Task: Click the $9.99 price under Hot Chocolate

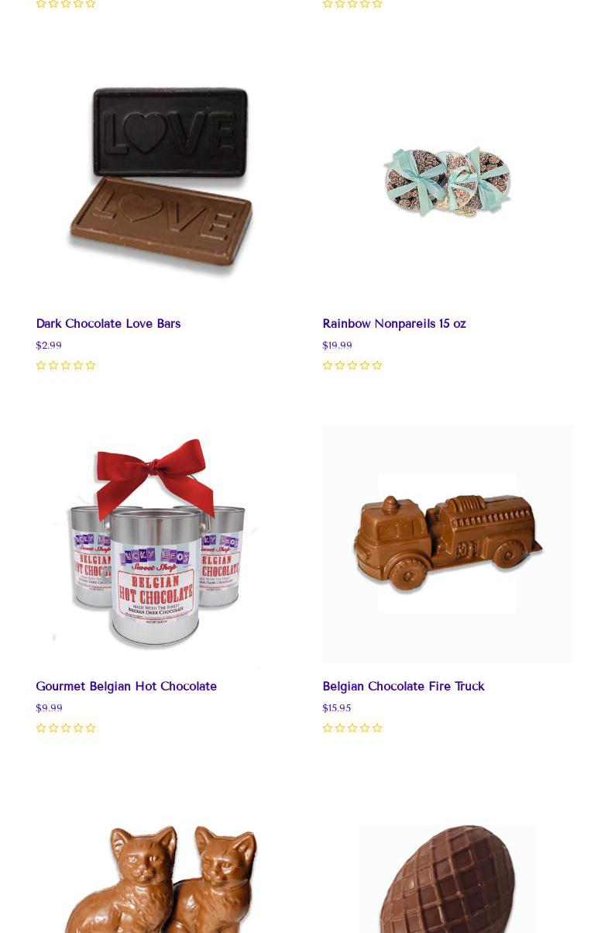Action: click(49, 708)
